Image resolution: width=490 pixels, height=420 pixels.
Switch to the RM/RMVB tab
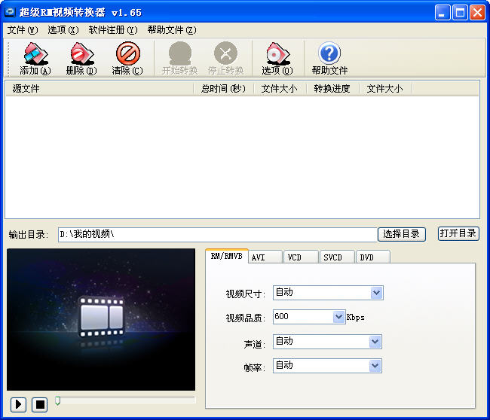227,256
